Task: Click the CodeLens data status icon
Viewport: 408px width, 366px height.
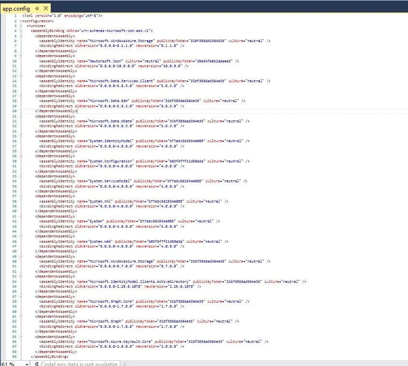Action: 36,364
